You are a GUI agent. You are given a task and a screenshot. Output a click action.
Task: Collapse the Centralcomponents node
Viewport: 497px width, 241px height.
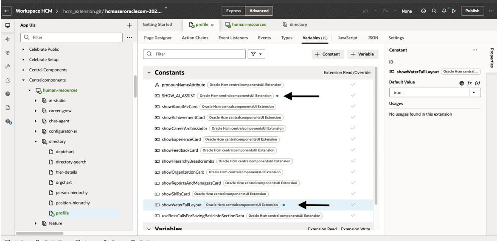(x=23, y=80)
